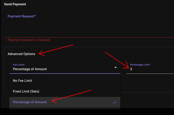Click the Fee Limits dropdown arrow

click(x=115, y=68)
